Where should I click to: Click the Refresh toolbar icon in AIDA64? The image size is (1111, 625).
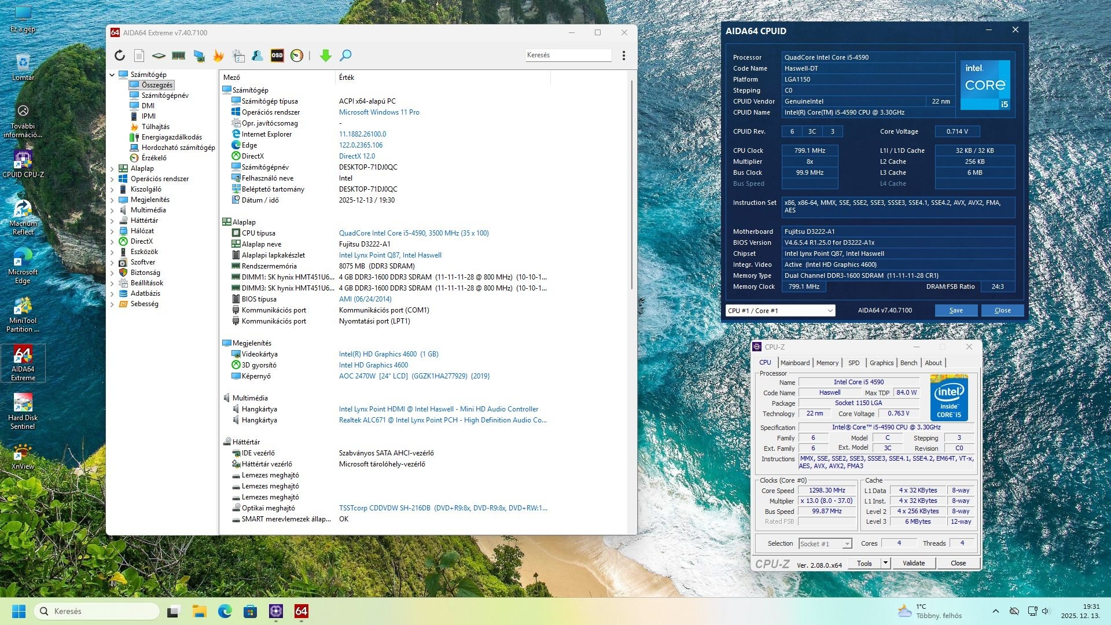(x=120, y=56)
